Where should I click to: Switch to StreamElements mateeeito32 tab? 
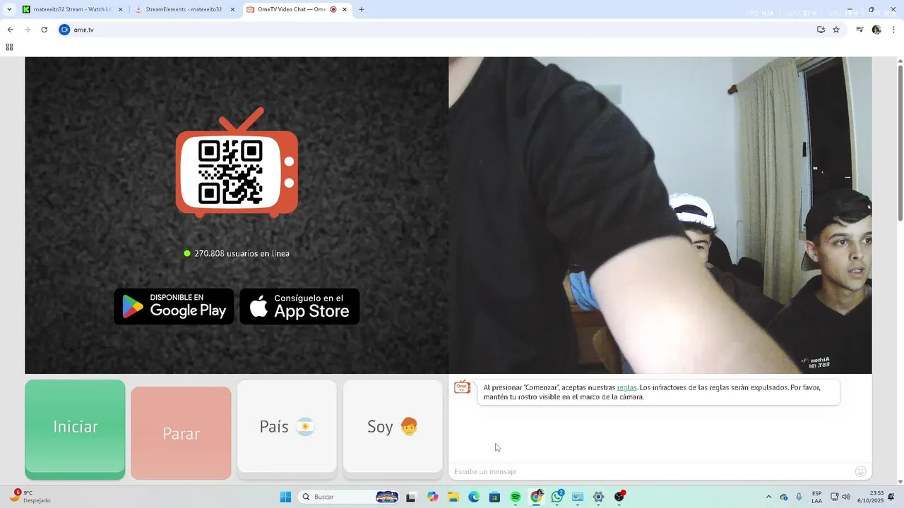(184, 10)
